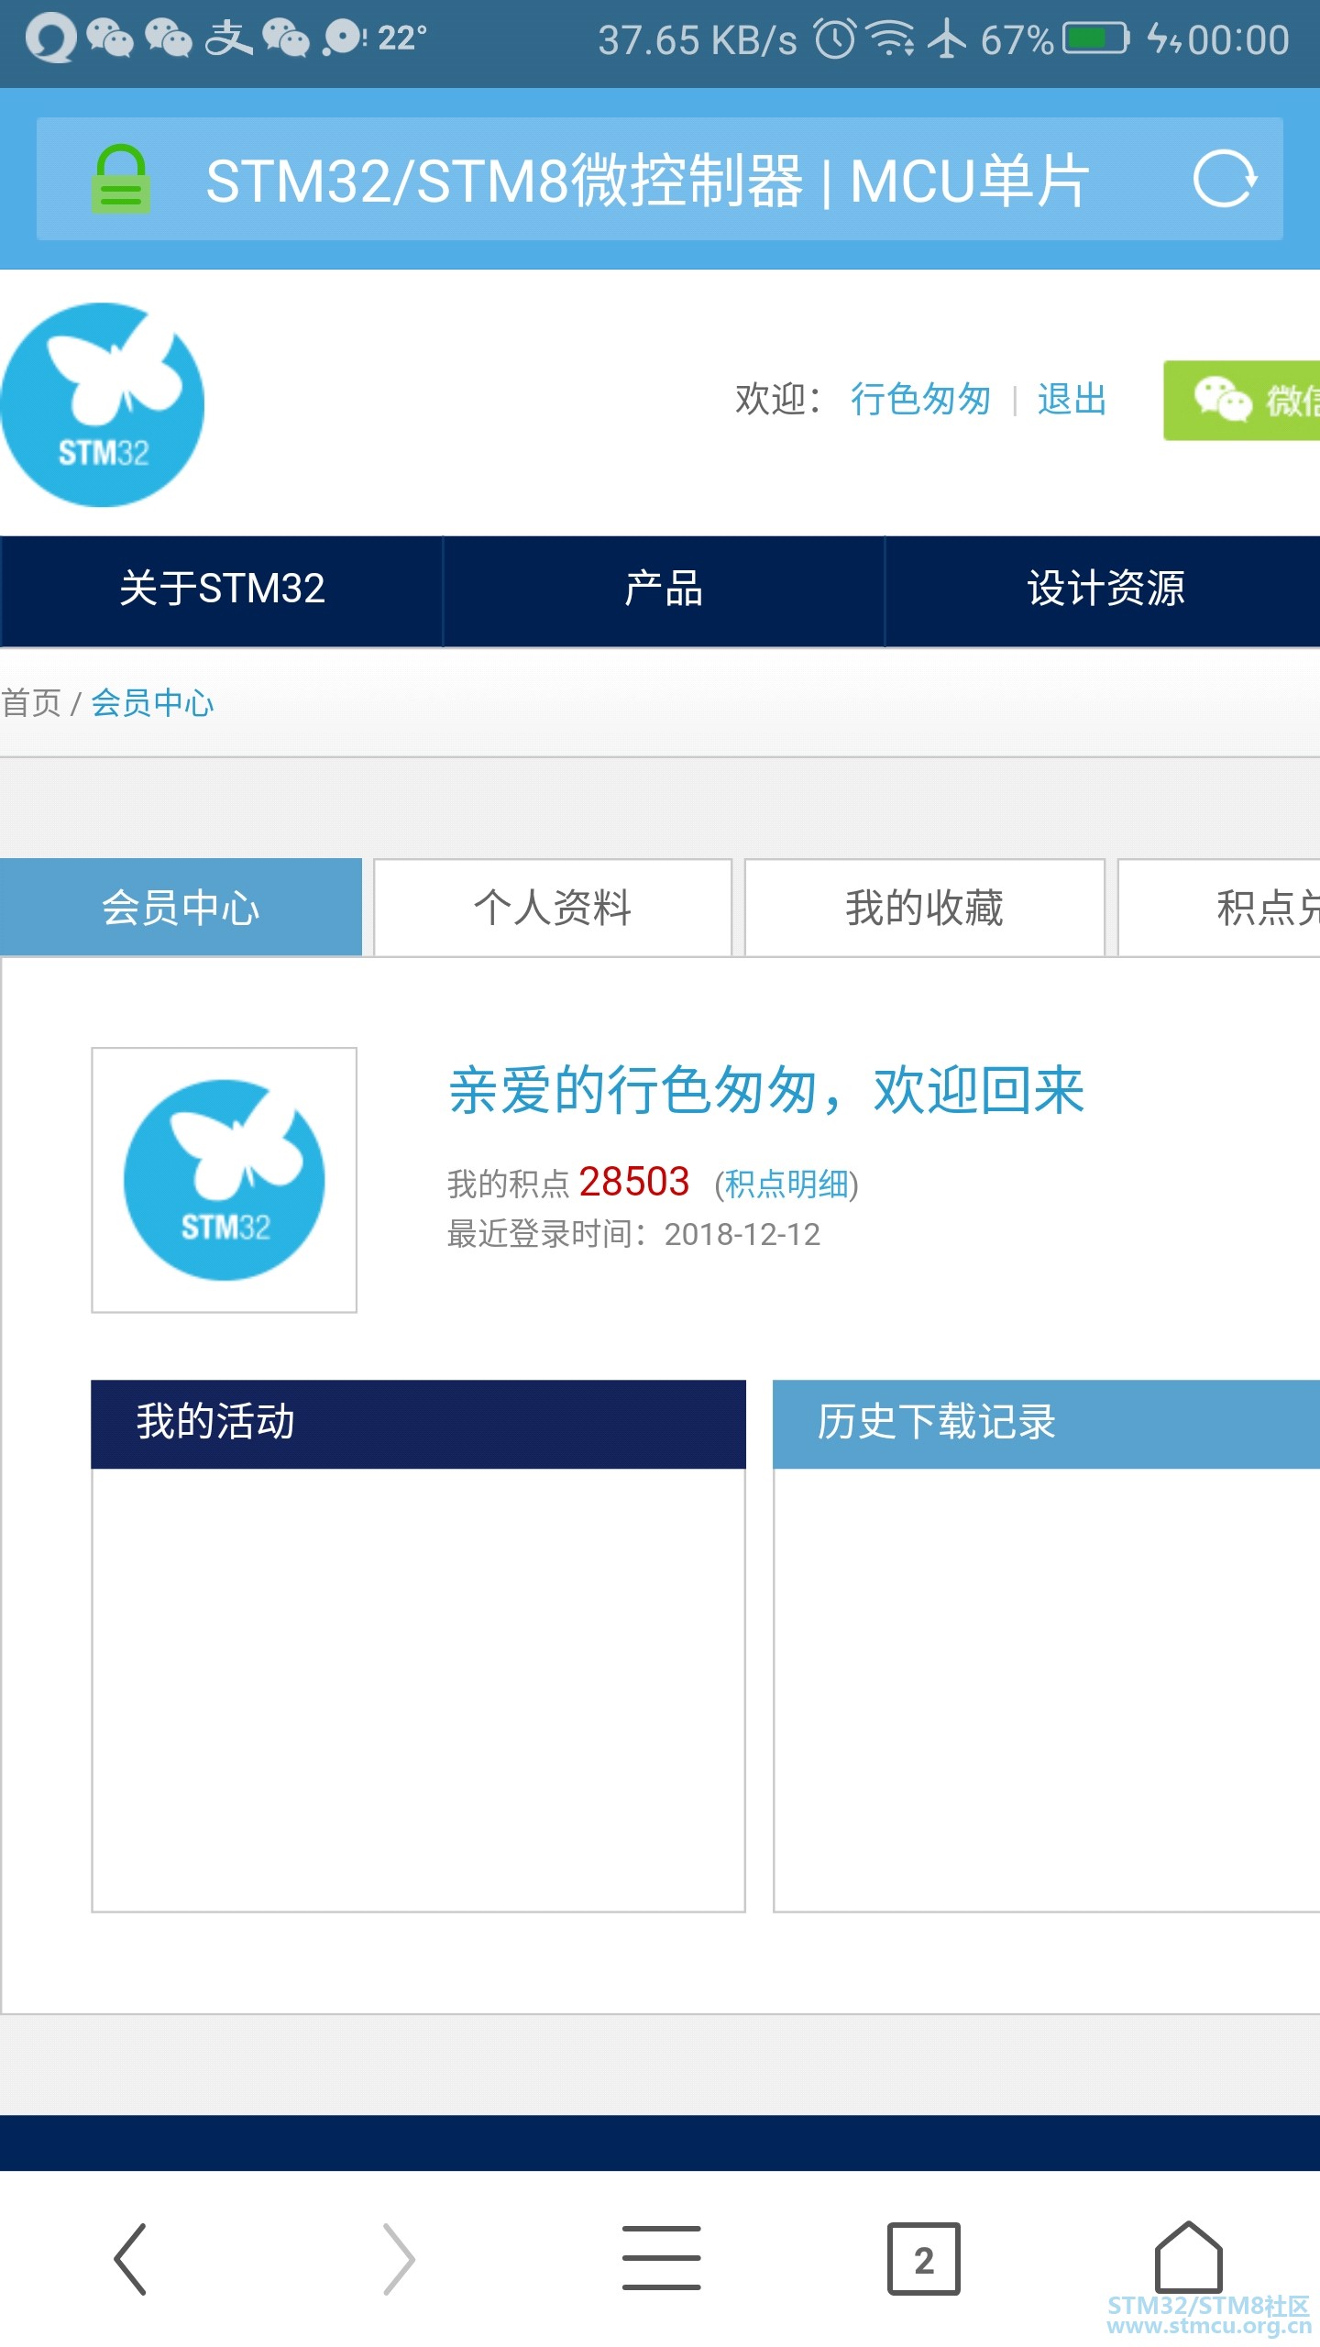Screen dimensions: 1320x2347
Task: Open the 关于STM32 menu
Action: click(x=222, y=590)
